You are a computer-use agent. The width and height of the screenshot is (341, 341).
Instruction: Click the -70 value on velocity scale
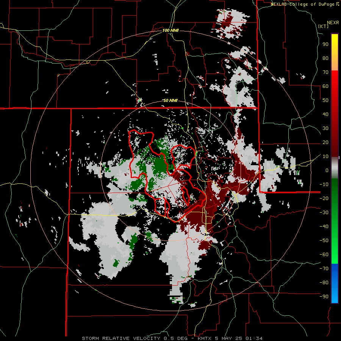coord(324,269)
